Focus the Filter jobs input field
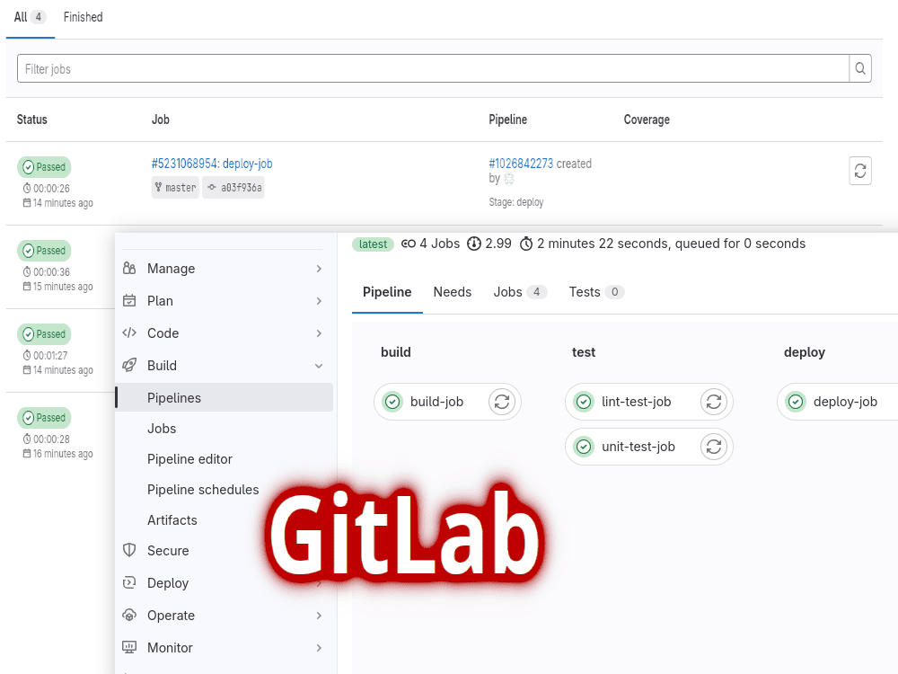This screenshot has height=674, width=898. [x=433, y=69]
